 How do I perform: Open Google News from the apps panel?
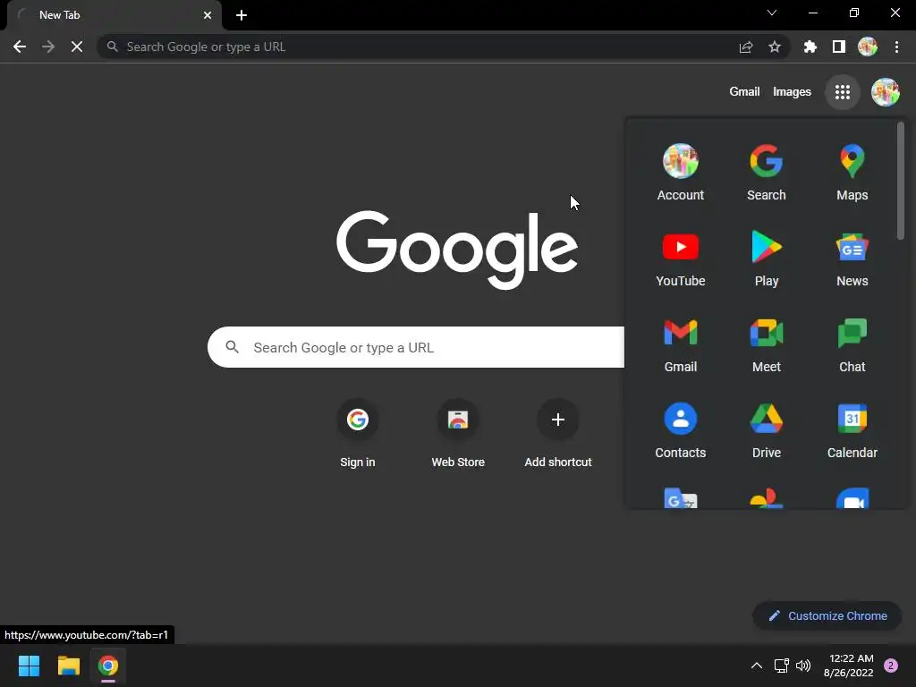[852, 258]
